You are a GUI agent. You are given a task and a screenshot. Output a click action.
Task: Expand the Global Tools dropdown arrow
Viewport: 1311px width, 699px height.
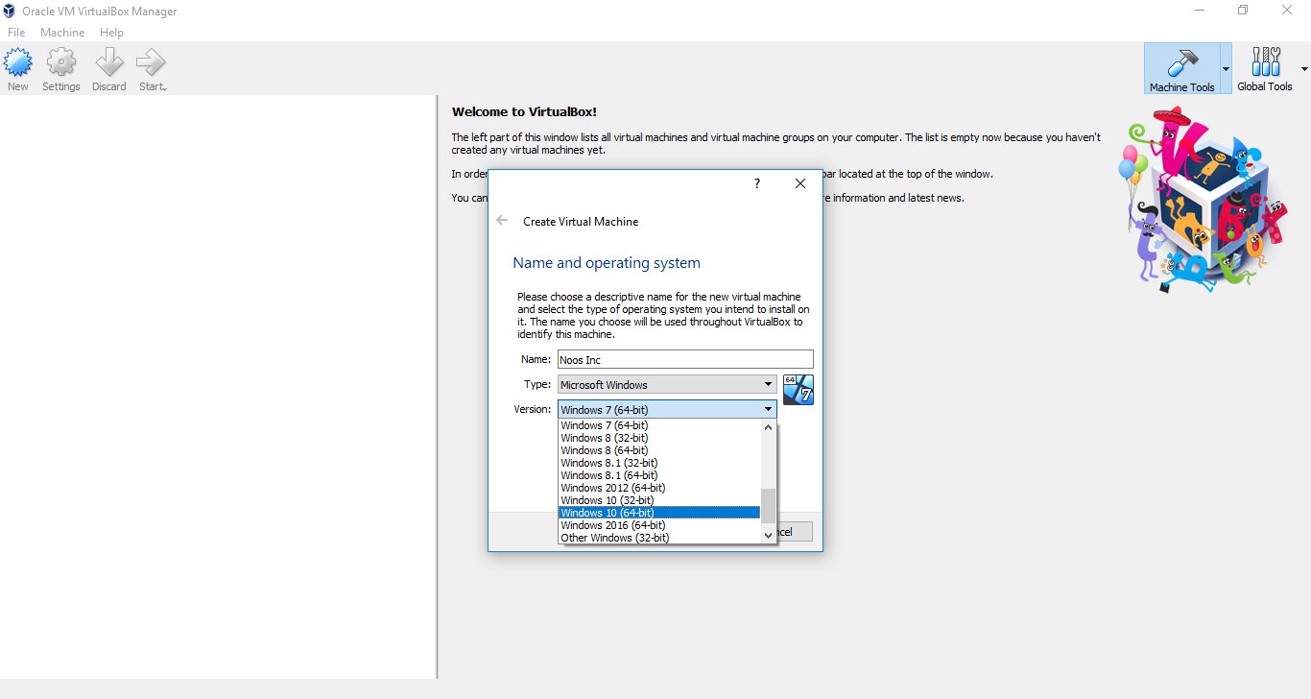pyautogui.click(x=1303, y=69)
